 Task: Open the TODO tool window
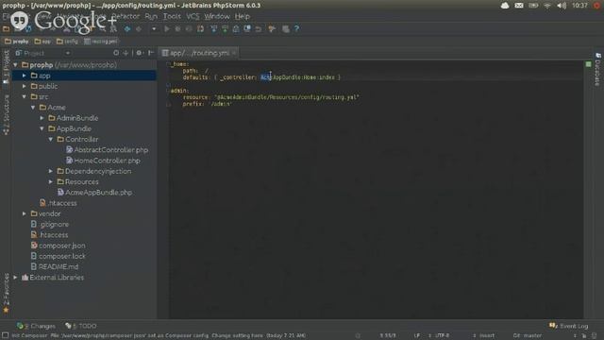(x=81, y=326)
